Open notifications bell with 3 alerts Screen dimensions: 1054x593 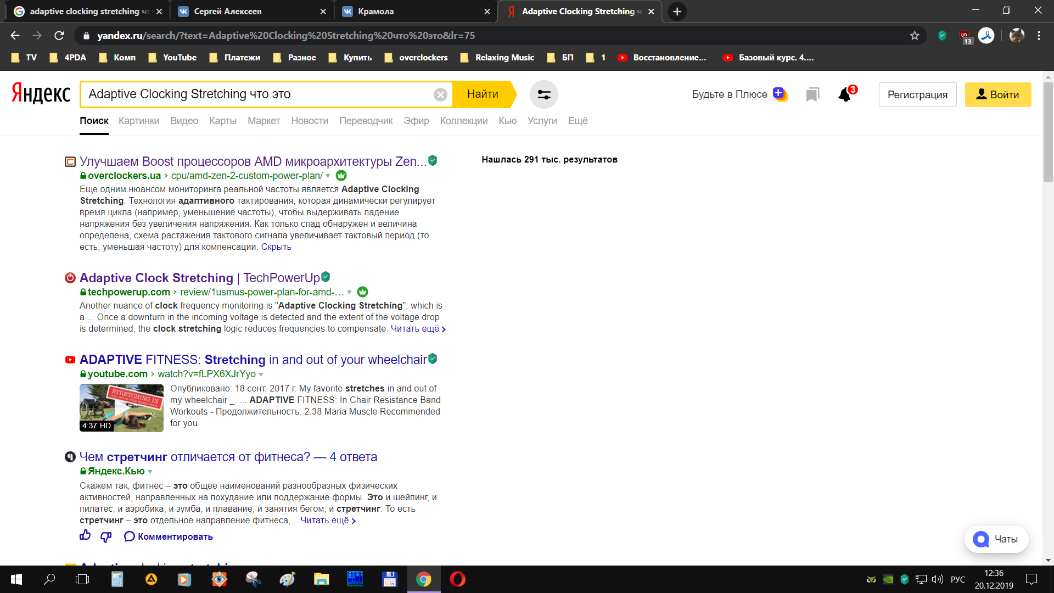845,95
